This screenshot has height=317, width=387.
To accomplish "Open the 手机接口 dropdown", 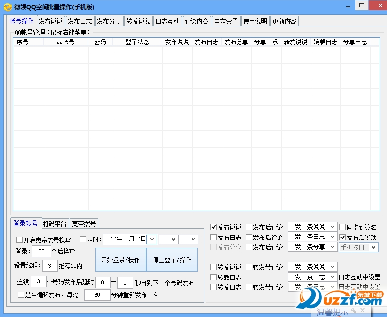I will click(x=359, y=247).
